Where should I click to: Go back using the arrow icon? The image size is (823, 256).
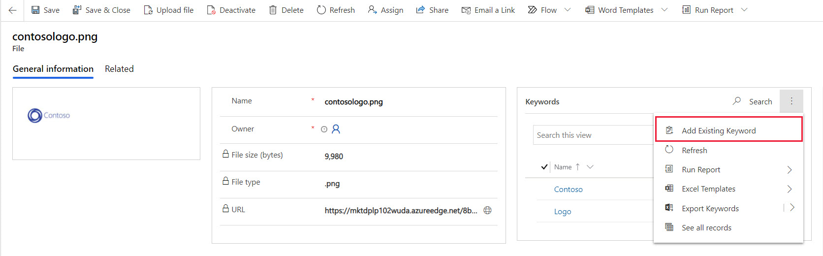click(12, 10)
